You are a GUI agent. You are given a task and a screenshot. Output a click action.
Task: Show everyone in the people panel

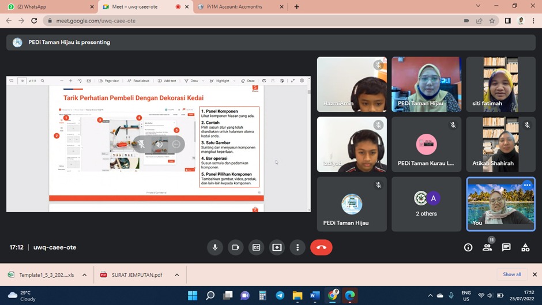click(x=487, y=247)
